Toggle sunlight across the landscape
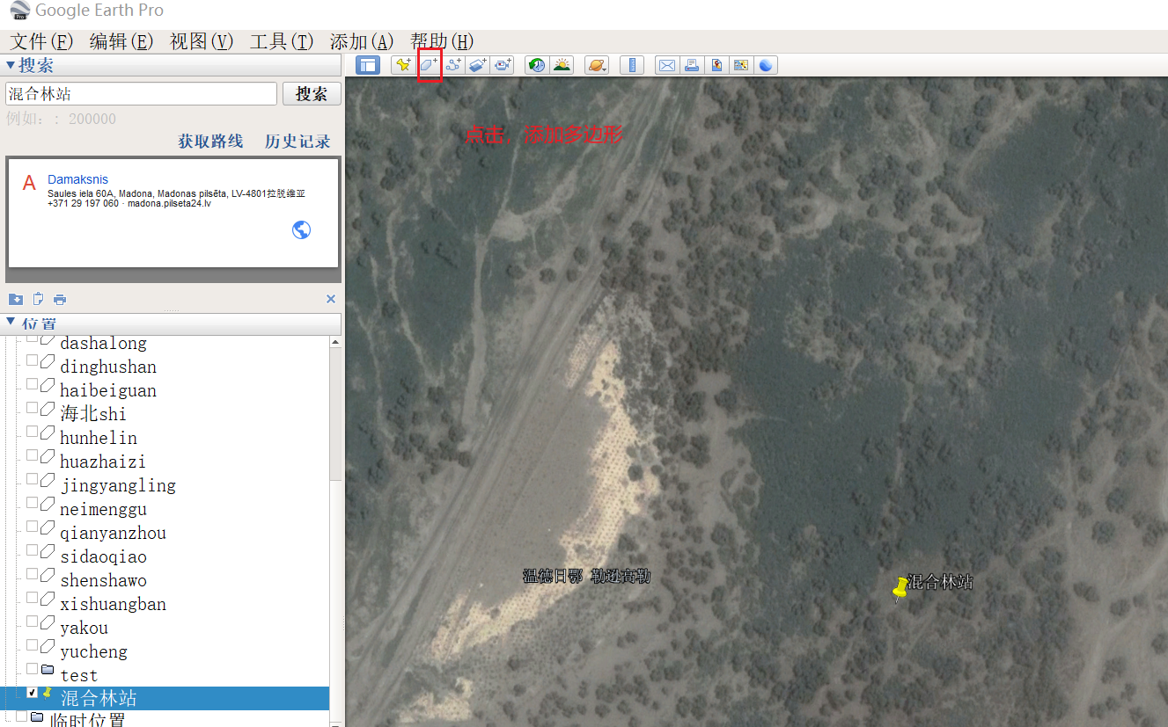The width and height of the screenshot is (1168, 727). pos(562,64)
